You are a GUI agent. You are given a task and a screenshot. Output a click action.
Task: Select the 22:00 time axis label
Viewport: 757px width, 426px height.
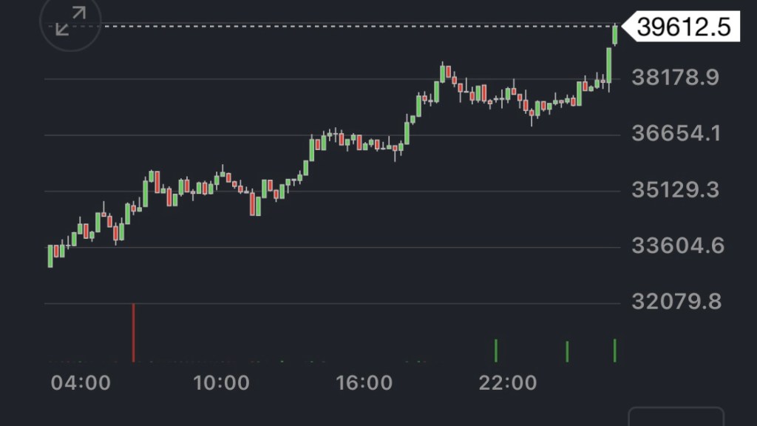(x=507, y=382)
